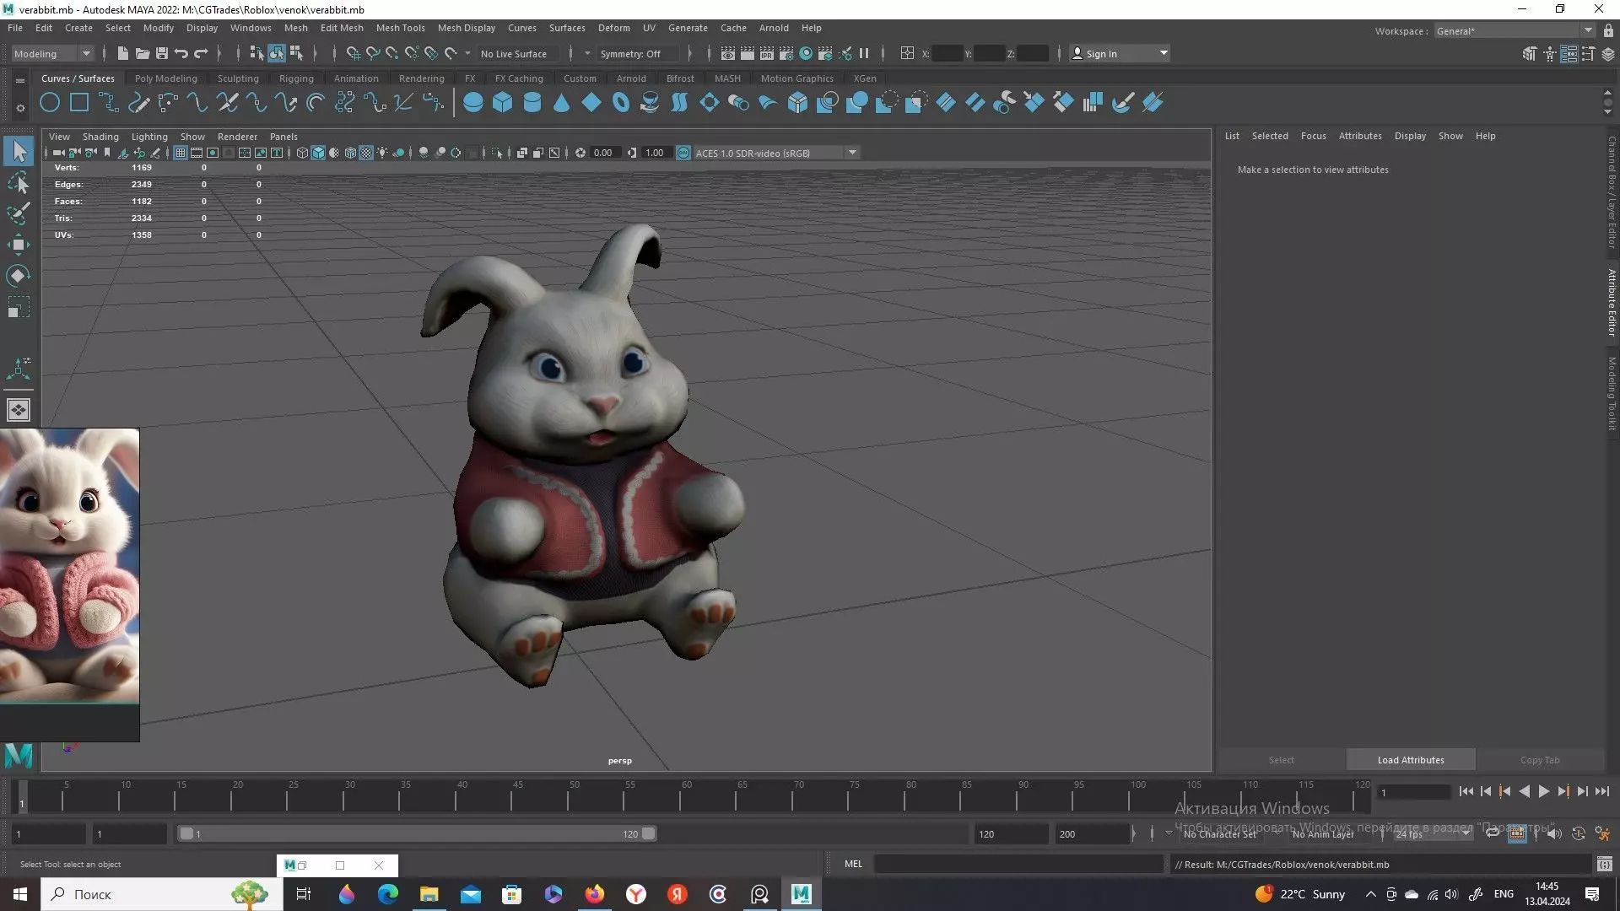Select the Paint Selection tool in the toolbox
1620x911 pixels.
(x=19, y=213)
